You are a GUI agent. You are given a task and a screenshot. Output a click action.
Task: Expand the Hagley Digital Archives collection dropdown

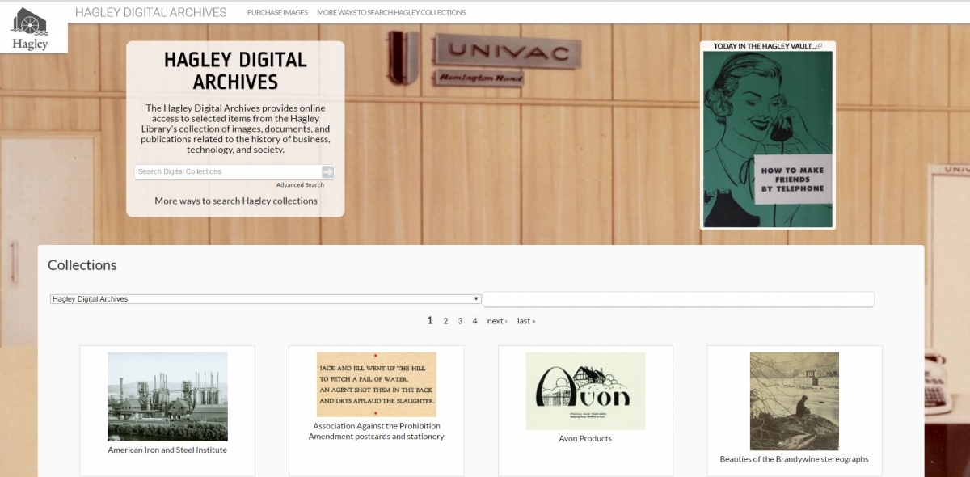pos(266,299)
